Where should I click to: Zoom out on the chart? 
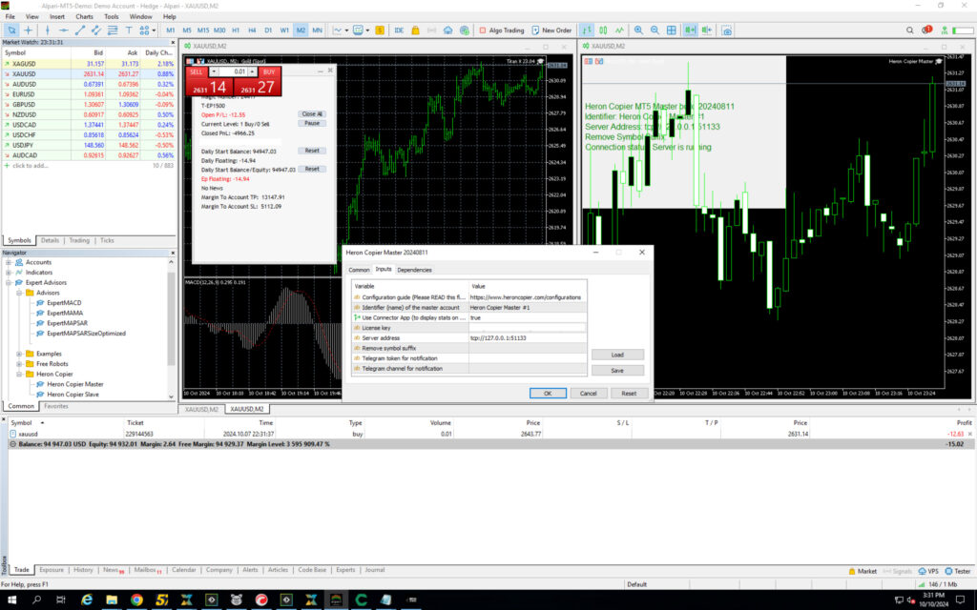[655, 30]
